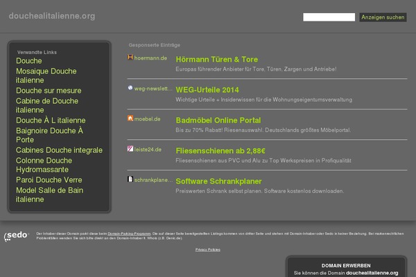Click the schrankplane... domain text
416x277 pixels.
pyautogui.click(x=153, y=180)
